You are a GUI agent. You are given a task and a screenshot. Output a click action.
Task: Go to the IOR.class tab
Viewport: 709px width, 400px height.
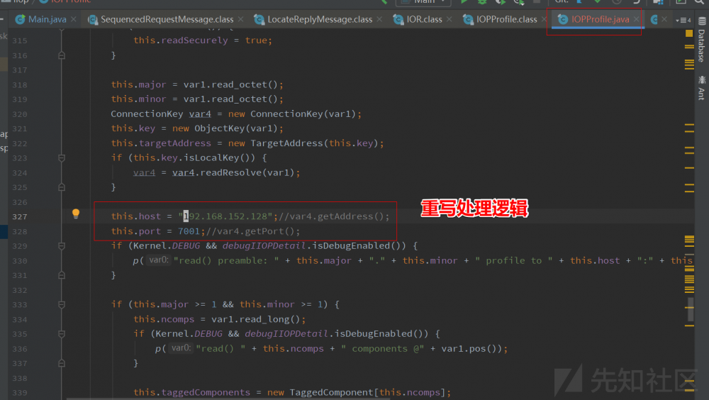pyautogui.click(x=424, y=19)
